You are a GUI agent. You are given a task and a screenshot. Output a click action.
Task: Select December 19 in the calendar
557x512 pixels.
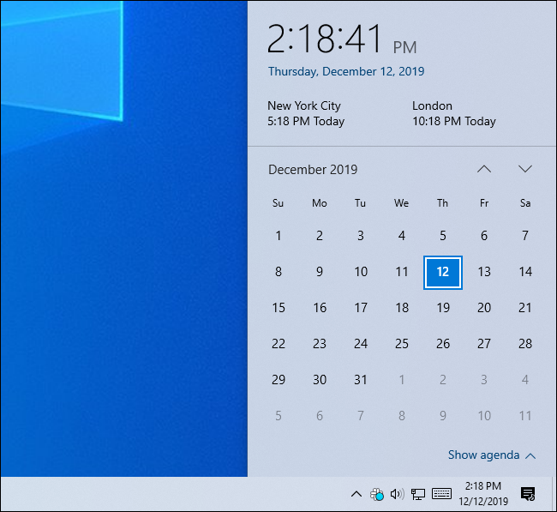pyautogui.click(x=443, y=308)
